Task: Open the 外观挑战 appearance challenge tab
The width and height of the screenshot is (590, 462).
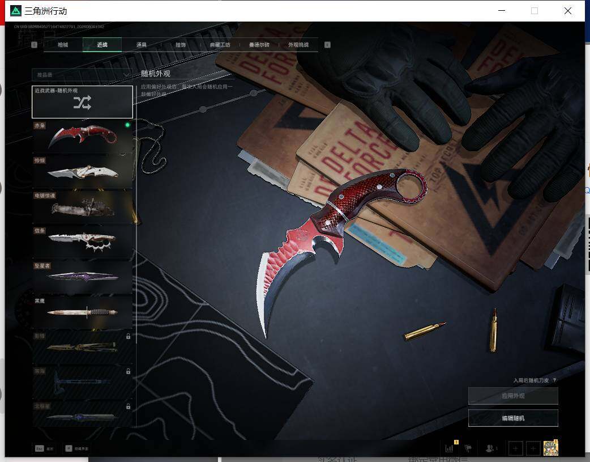Action: click(298, 45)
